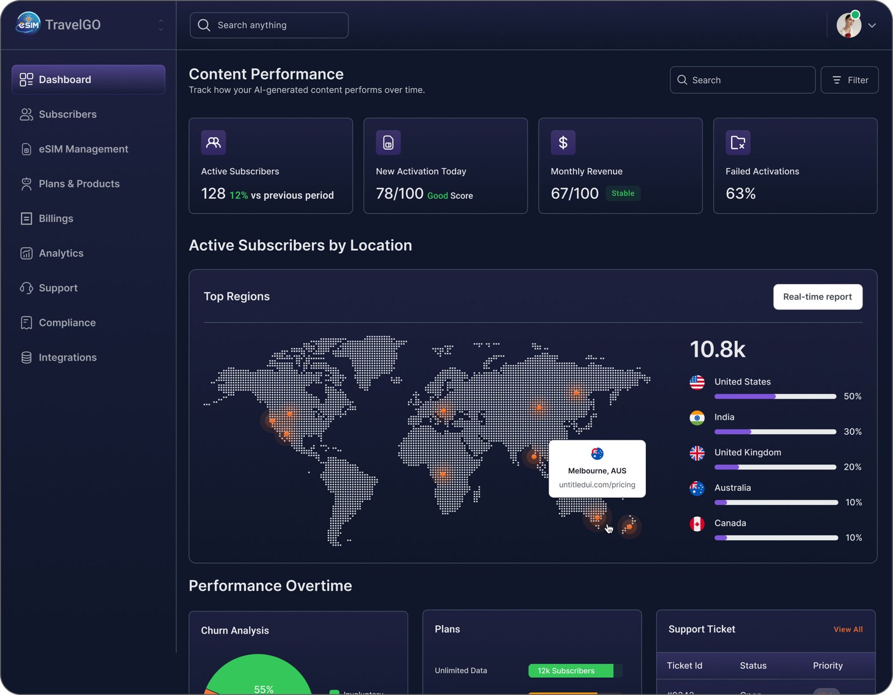The width and height of the screenshot is (893, 695).
Task: Click View All for Support Ticket
Action: (x=848, y=630)
